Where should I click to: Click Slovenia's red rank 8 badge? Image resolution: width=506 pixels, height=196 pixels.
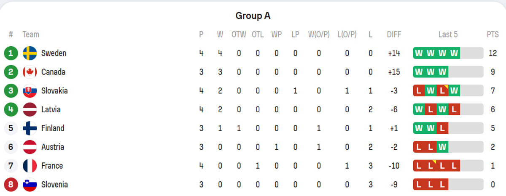tap(11, 184)
